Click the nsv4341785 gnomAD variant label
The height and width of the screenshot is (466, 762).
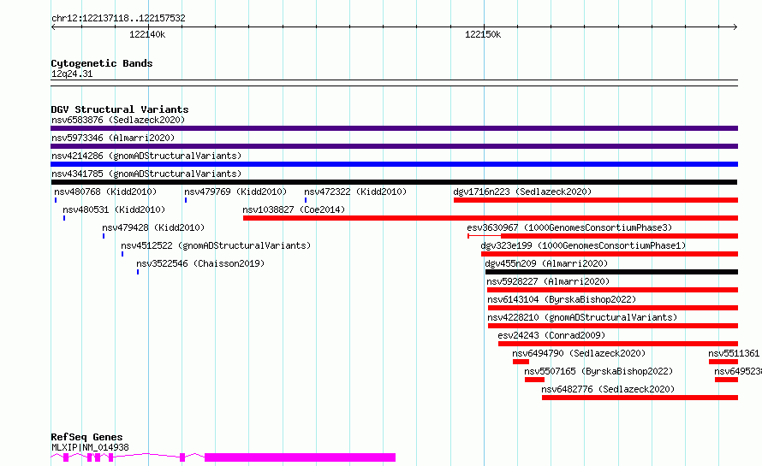click(x=146, y=174)
